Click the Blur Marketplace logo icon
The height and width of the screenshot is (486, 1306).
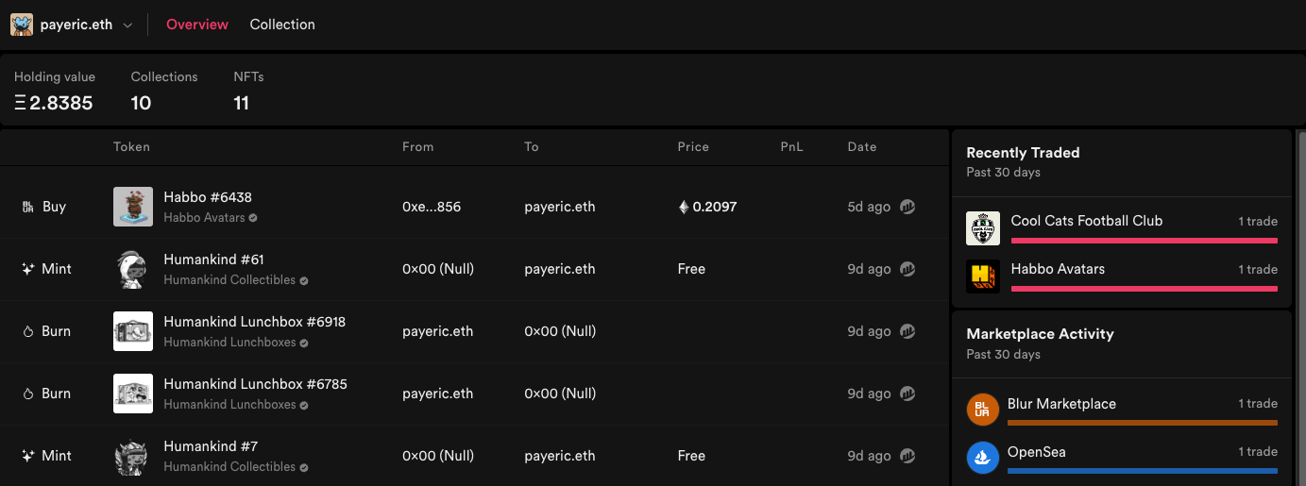click(x=983, y=410)
